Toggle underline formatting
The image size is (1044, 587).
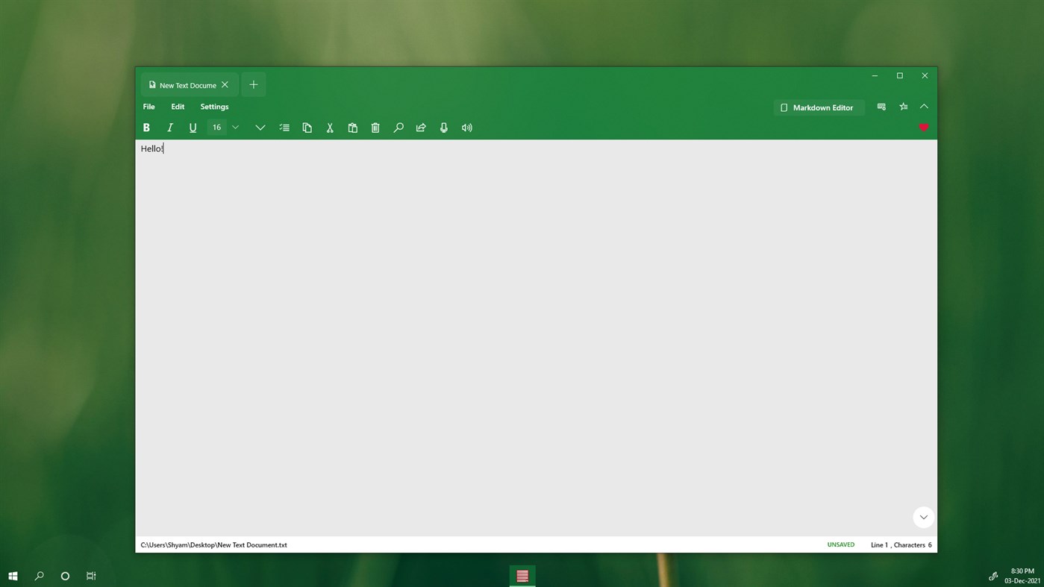[x=193, y=127]
